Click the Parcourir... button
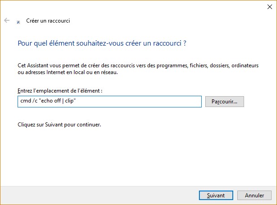The width and height of the screenshot is (277, 205). pos(224,102)
